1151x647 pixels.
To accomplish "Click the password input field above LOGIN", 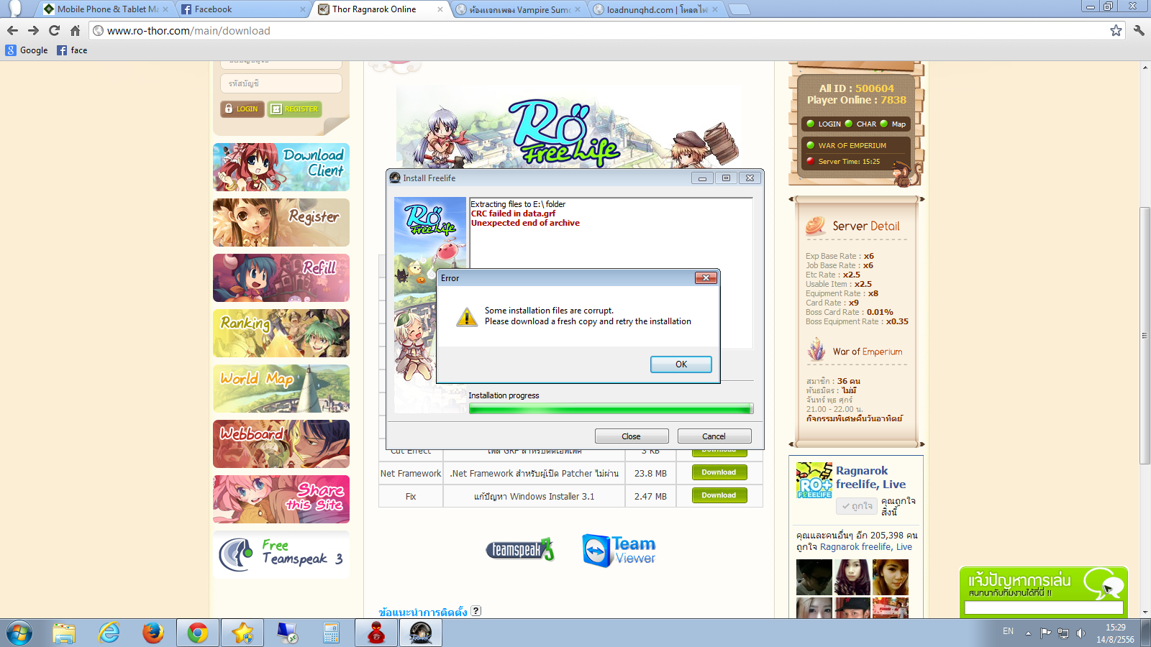I will coord(281,83).
